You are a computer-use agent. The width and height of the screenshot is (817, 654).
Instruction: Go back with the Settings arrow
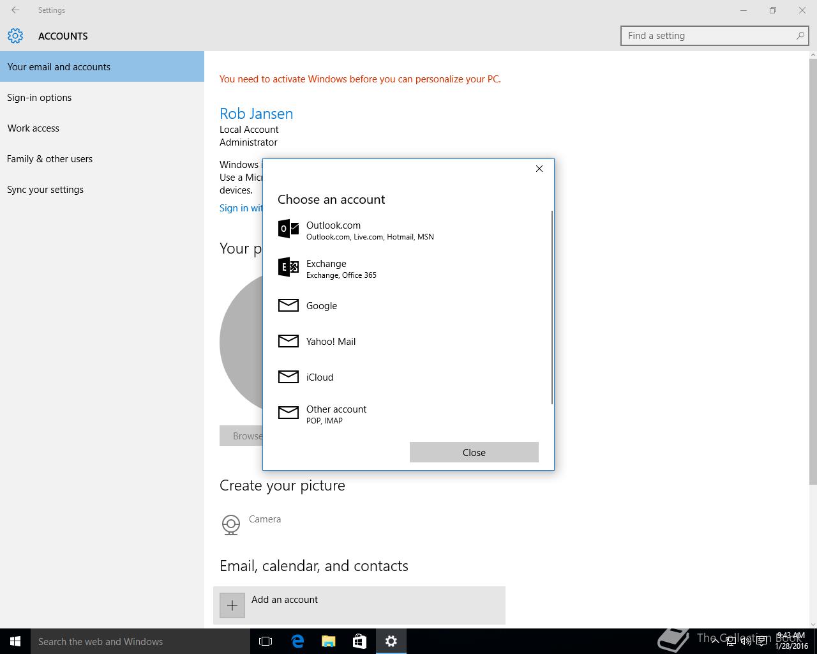pyautogui.click(x=15, y=10)
